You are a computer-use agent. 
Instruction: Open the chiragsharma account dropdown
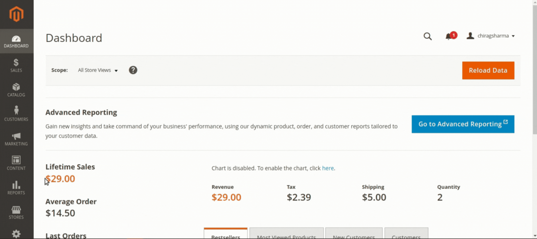[491, 36]
